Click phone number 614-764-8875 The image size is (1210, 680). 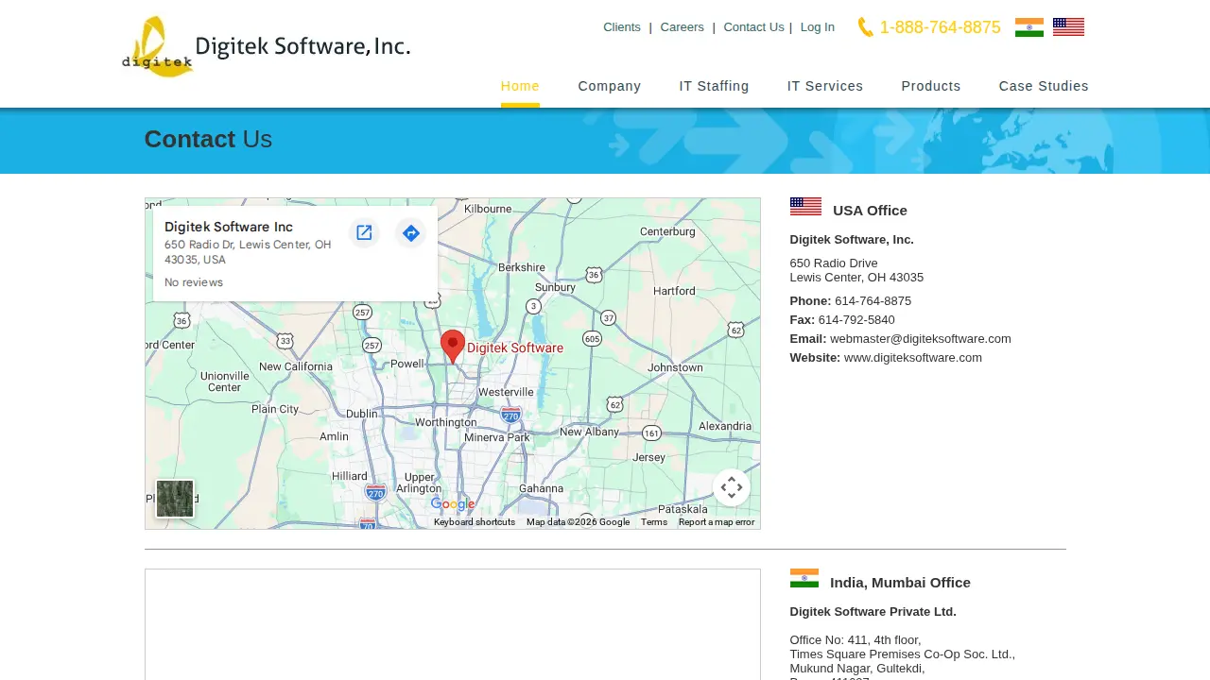coord(873,301)
